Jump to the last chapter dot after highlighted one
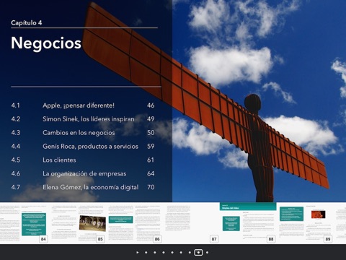The width and height of the screenshot is (346, 260). tap(207, 252)
